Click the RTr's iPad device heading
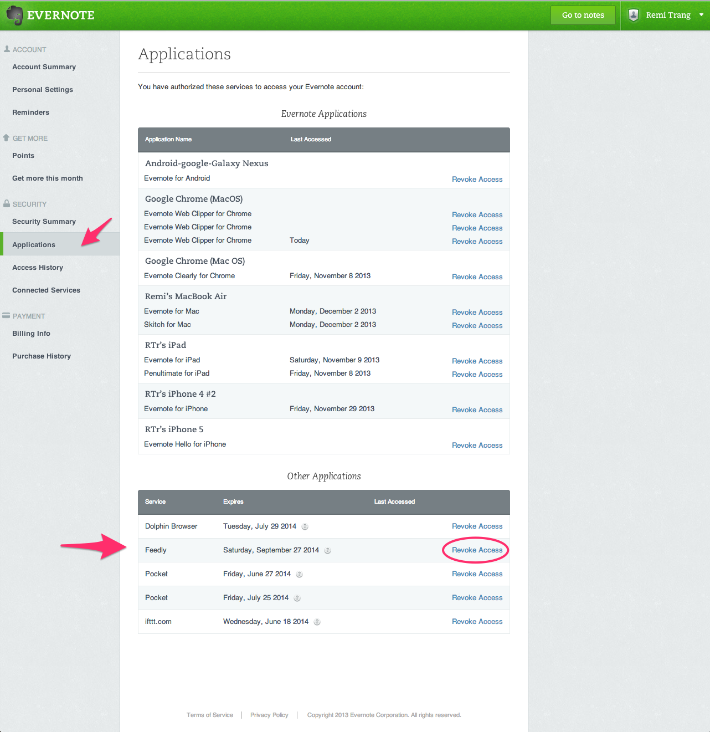Viewport: 710px width, 732px height. click(x=166, y=345)
